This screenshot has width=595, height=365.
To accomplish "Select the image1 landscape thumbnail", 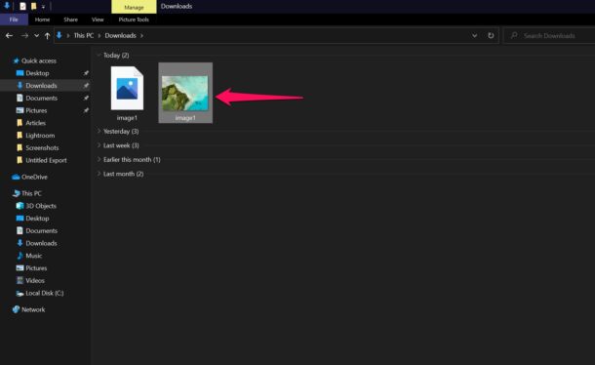I will point(185,93).
